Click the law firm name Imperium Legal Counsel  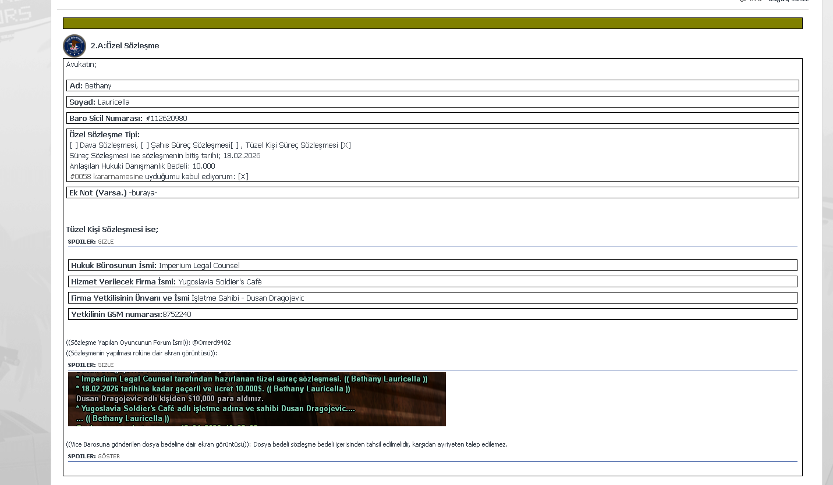click(199, 266)
